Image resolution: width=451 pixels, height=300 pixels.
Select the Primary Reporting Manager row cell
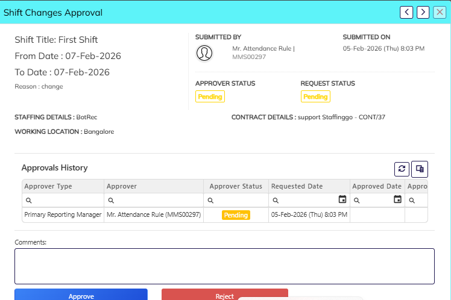point(63,214)
